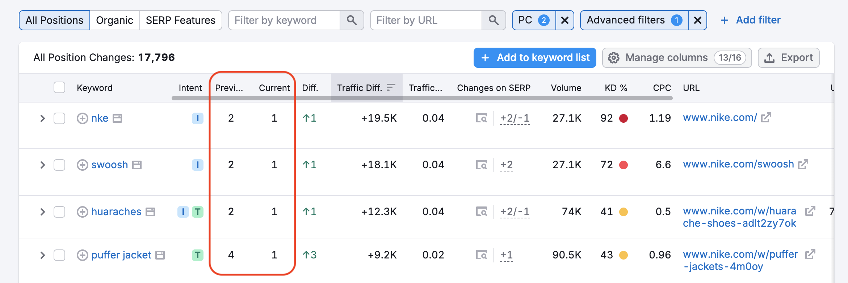This screenshot has width=848, height=283.
Task: Type in the Filter by keyword field
Action: point(284,20)
